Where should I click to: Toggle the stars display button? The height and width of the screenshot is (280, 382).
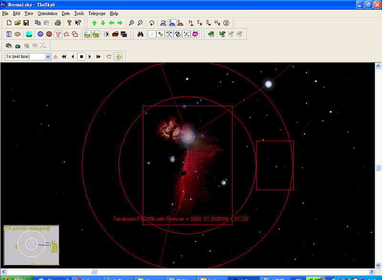152,34
